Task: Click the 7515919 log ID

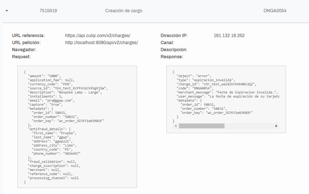Action: coord(48,11)
